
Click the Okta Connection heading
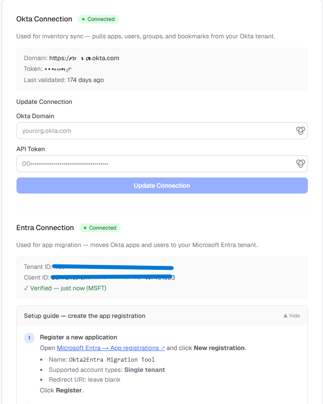pyautogui.click(x=44, y=19)
